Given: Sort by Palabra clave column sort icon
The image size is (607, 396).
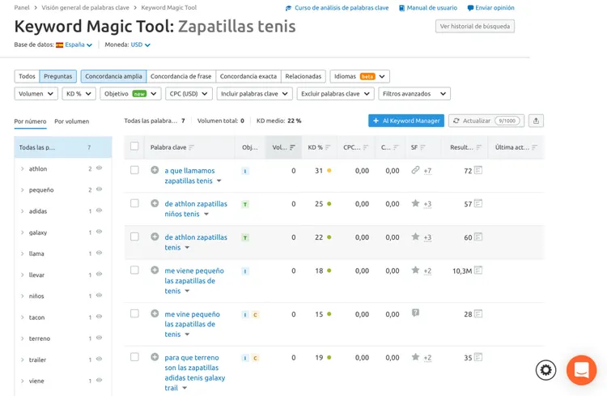Looking at the screenshot, I should pyautogui.click(x=191, y=147).
